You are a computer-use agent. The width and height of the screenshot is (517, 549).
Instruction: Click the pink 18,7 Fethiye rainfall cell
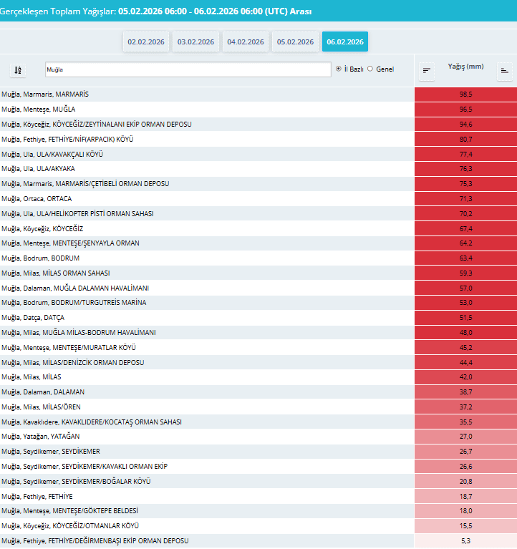click(x=465, y=496)
